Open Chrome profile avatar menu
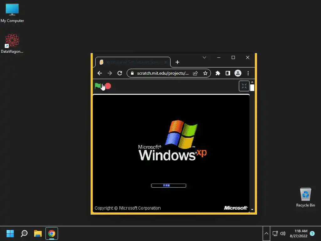The image size is (321, 241). [238, 73]
